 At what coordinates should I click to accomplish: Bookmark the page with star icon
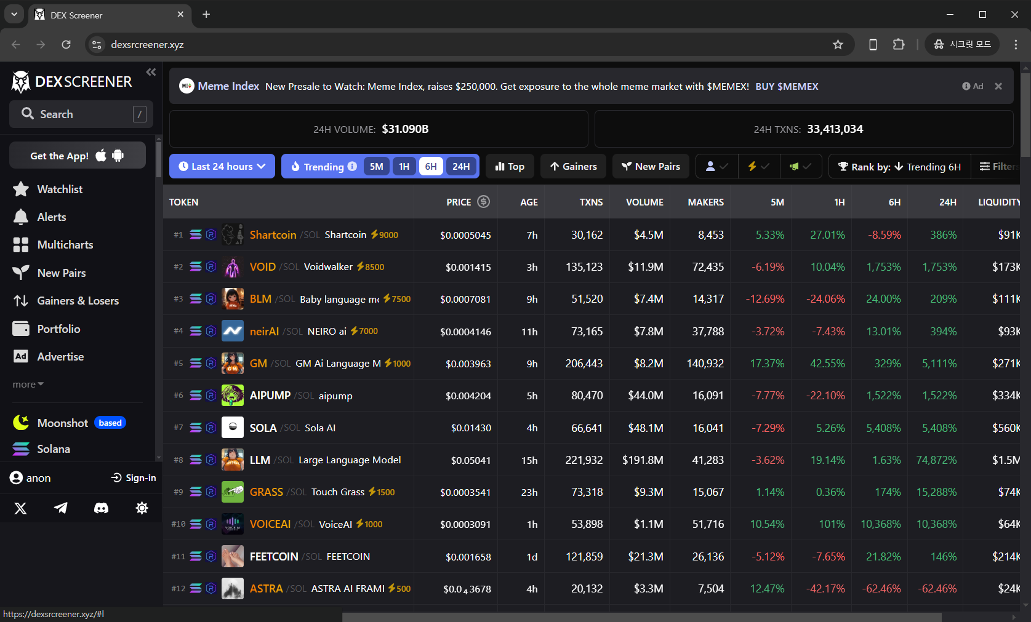(x=838, y=44)
